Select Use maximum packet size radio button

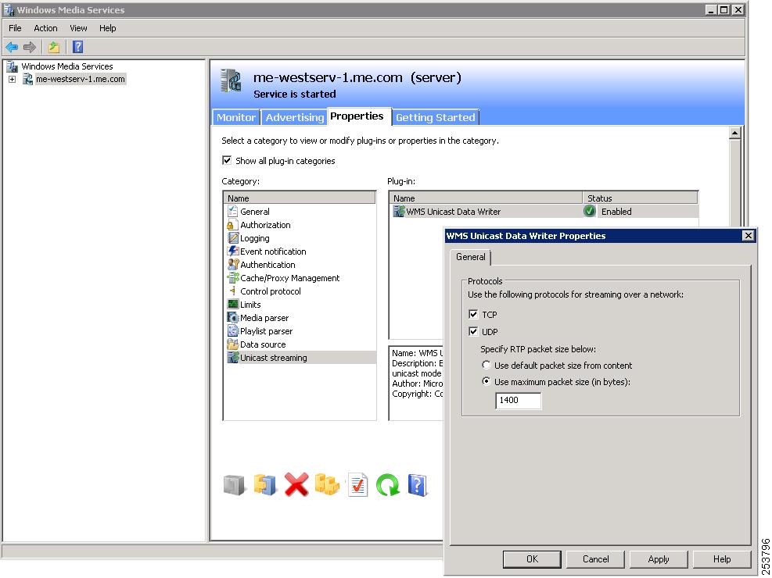tap(487, 382)
